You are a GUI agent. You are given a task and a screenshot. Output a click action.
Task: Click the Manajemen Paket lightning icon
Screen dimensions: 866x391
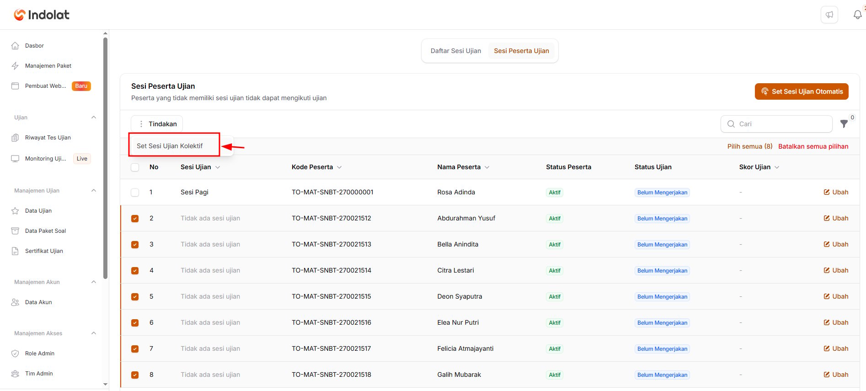pyautogui.click(x=15, y=66)
